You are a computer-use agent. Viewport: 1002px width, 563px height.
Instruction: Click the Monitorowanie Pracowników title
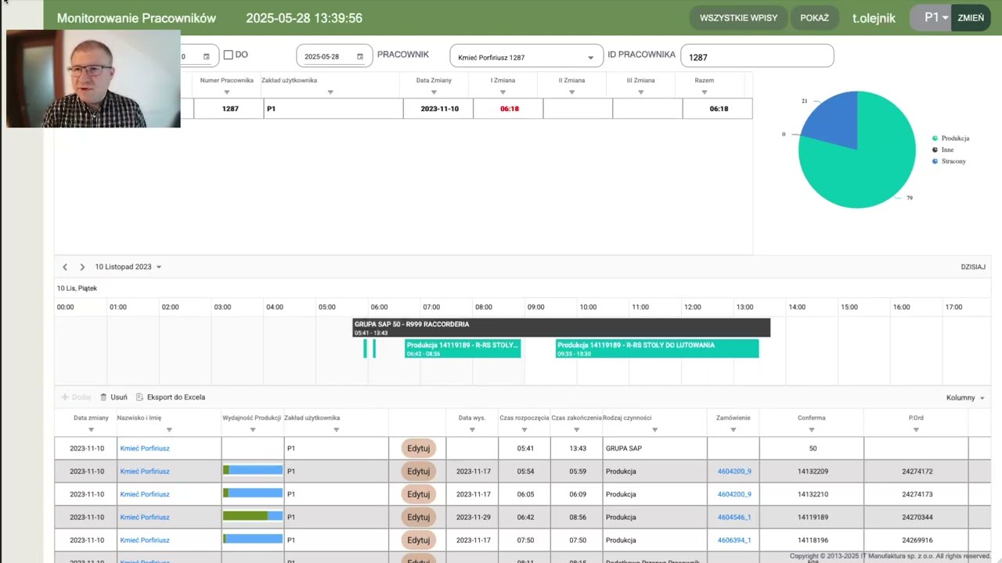tap(136, 18)
